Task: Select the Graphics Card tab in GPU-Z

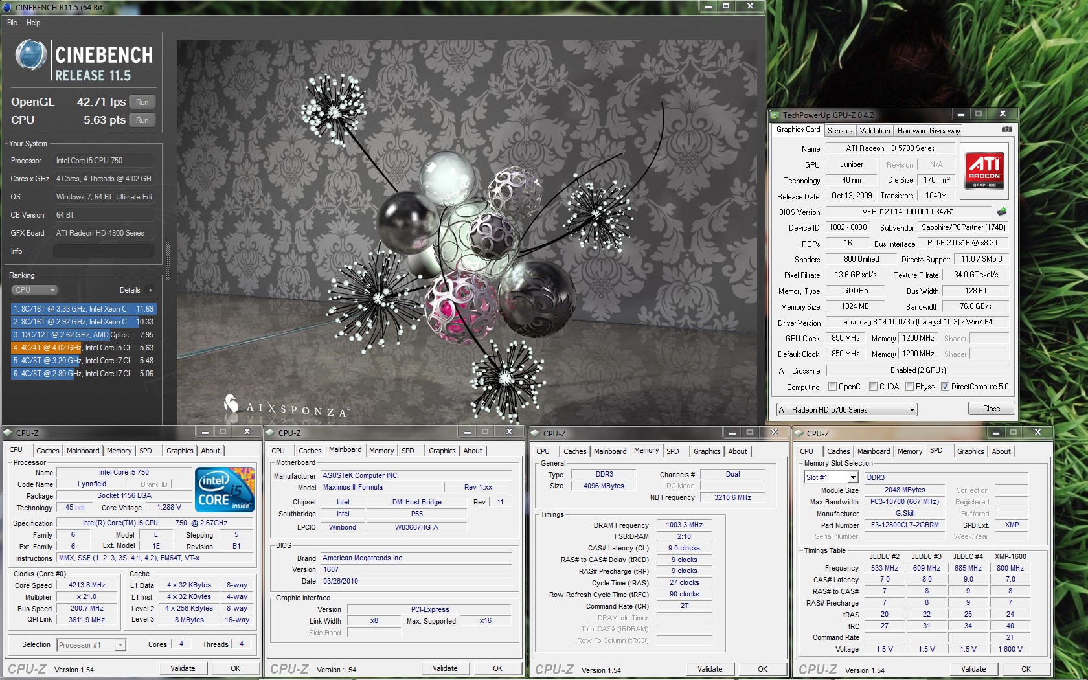Action: 798,130
